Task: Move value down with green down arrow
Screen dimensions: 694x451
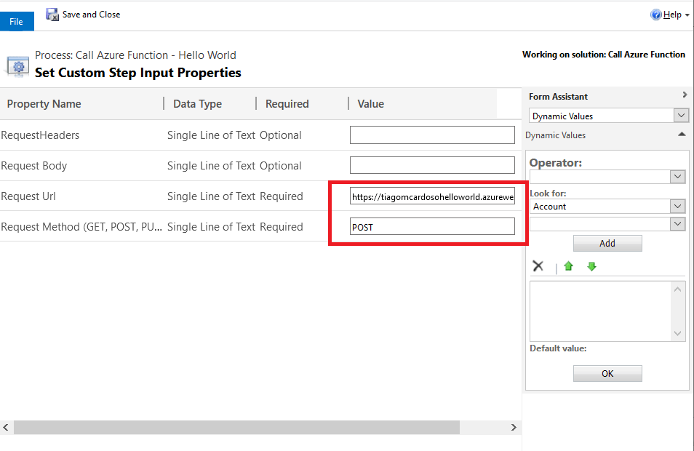Action: pos(591,266)
